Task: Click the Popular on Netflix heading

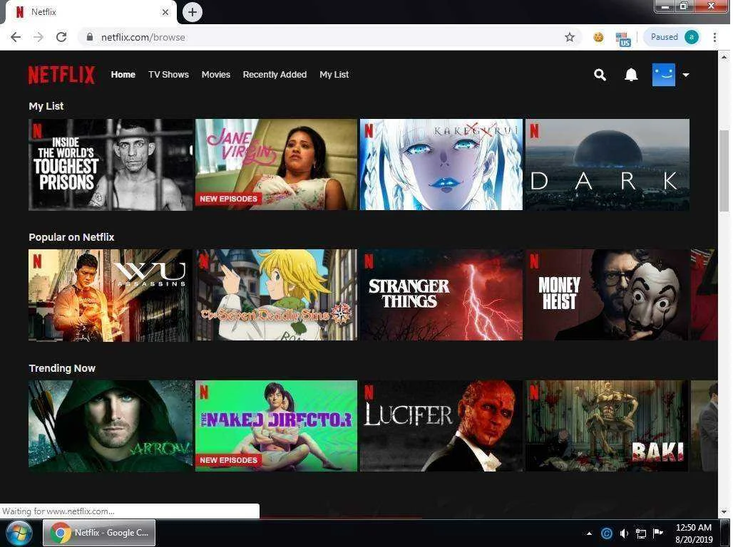Action: point(71,237)
